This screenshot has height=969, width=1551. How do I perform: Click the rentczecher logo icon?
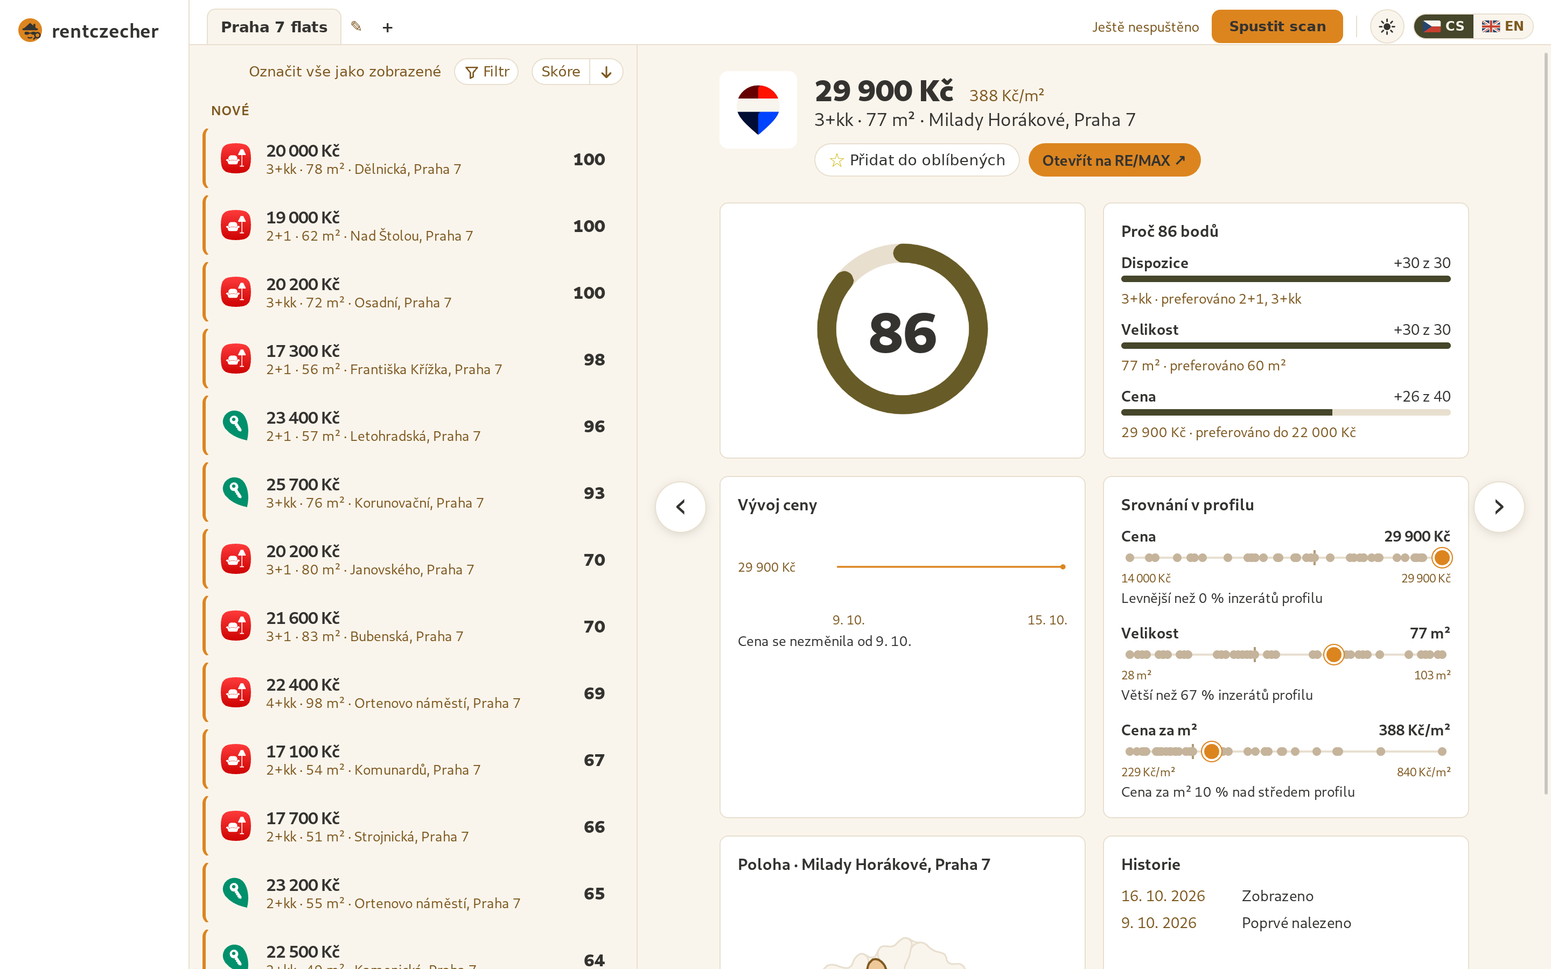click(x=30, y=30)
